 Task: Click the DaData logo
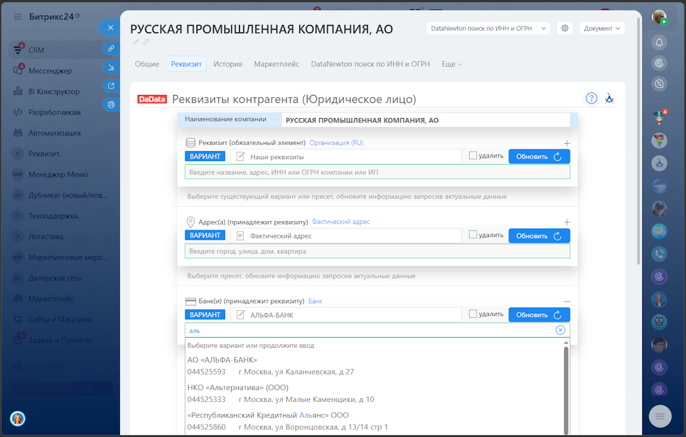coord(152,99)
